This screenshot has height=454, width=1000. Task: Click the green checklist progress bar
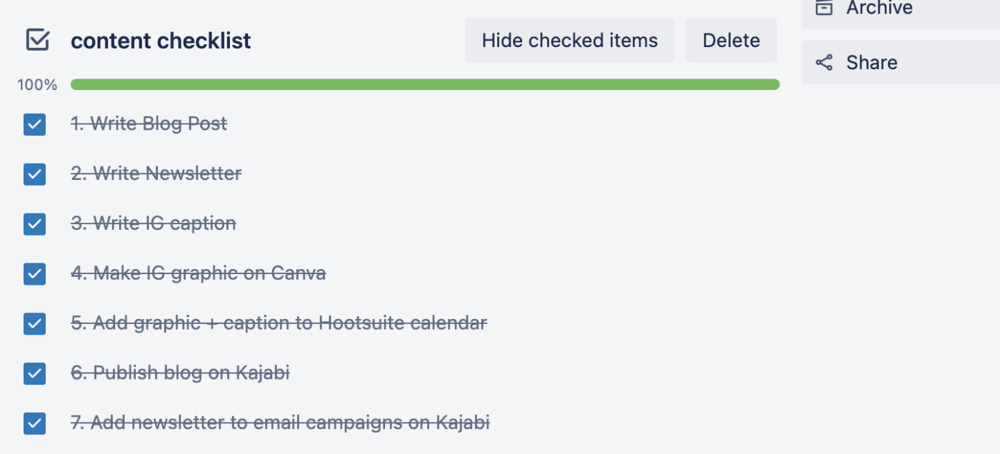(425, 84)
